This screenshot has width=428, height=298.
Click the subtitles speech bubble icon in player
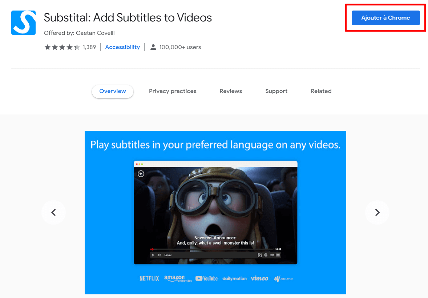(x=272, y=255)
